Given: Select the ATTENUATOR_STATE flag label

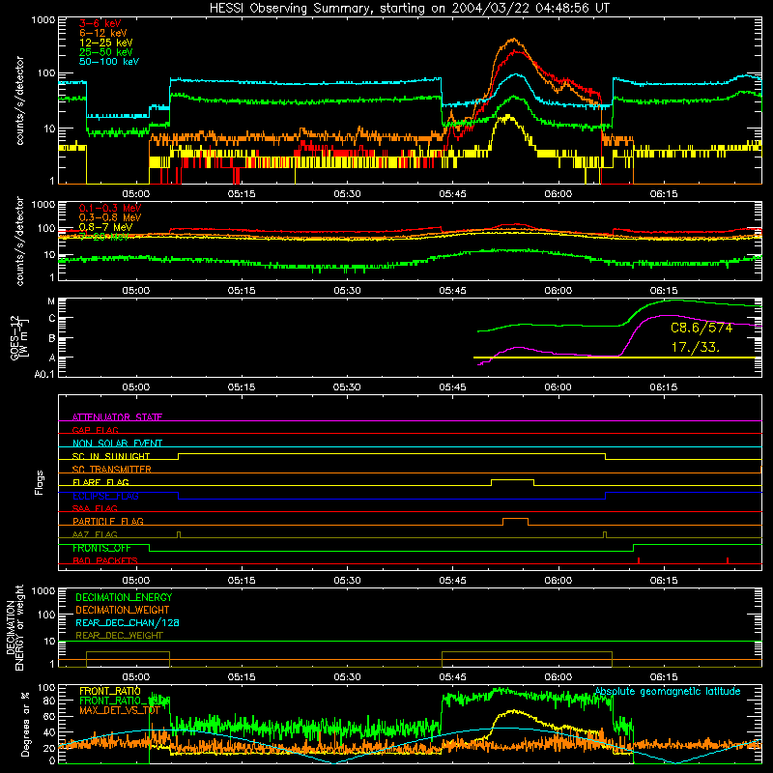Looking at the screenshot, I should (117, 417).
